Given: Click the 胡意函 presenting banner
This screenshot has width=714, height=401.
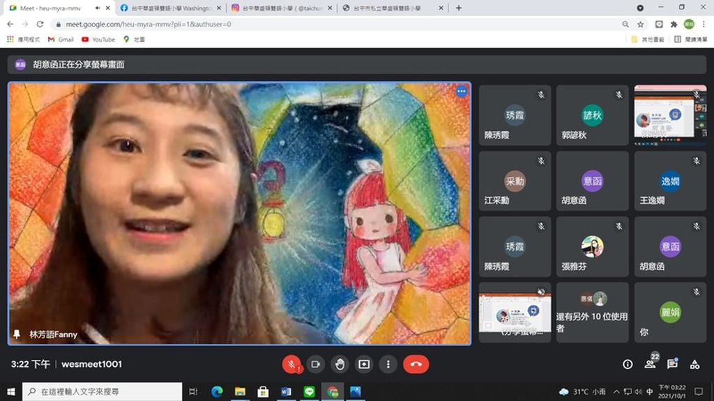Looking at the screenshot, I should 356,65.
